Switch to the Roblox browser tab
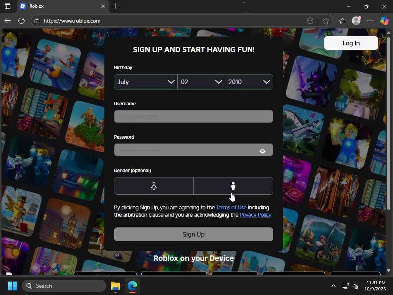Viewport: 393px width, 295px height. pyautogui.click(x=63, y=6)
